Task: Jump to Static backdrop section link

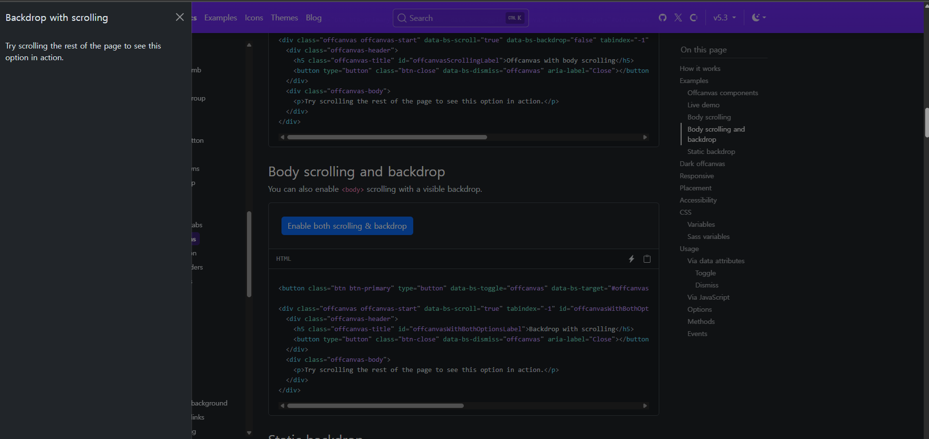Action: (x=711, y=152)
